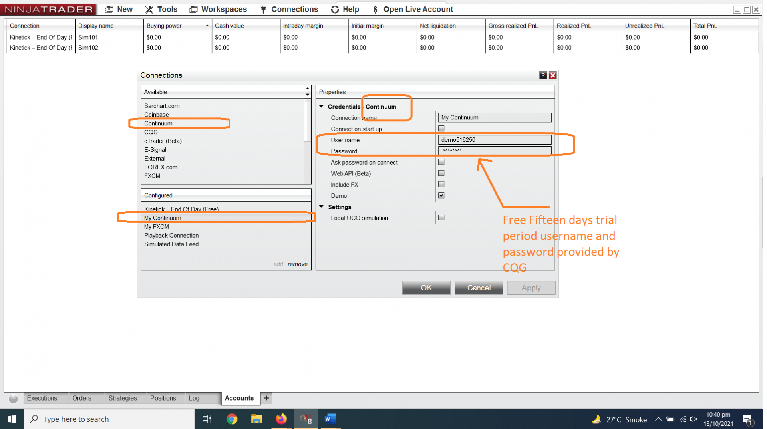Viewport: 767px width, 429px height.
Task: Open the Workspaces menu
Action: point(218,9)
